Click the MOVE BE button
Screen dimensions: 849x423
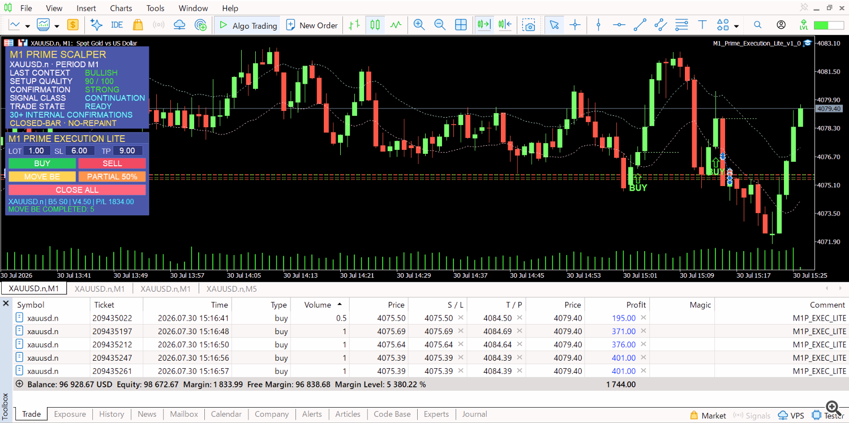click(x=42, y=176)
